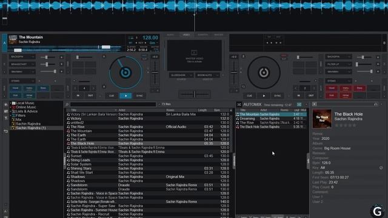
Task: Toggle SYNC on the right deck
Action: pyautogui.click(x=278, y=96)
